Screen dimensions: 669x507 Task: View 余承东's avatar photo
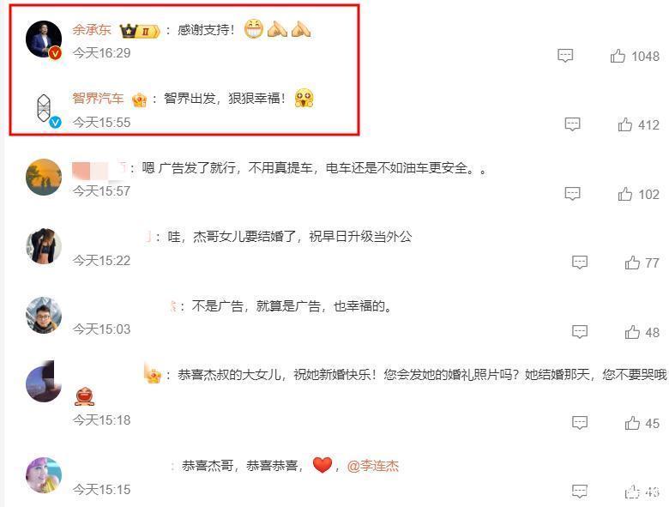click(x=44, y=39)
